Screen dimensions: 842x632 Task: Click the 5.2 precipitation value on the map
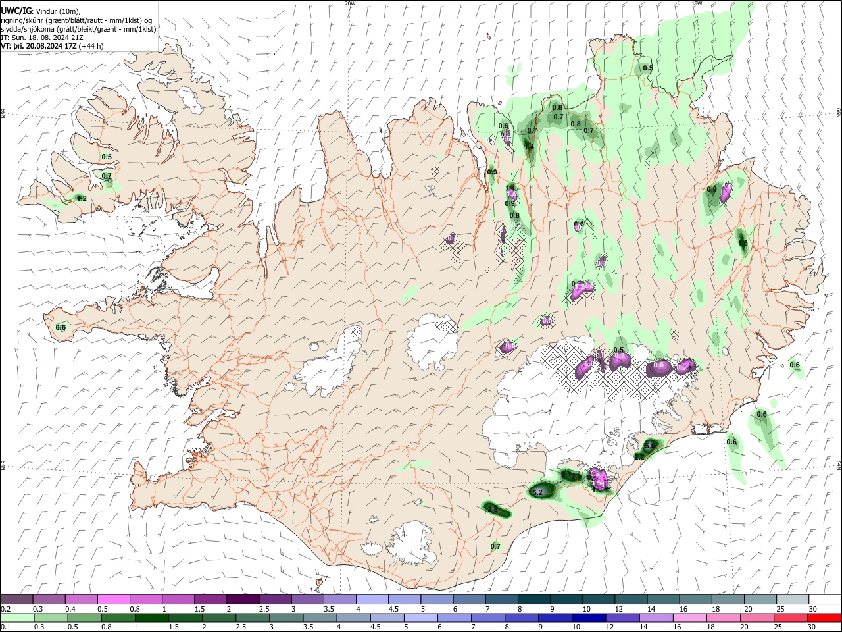537,492
